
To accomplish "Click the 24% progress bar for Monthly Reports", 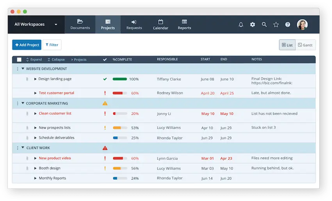I will click(x=120, y=178).
